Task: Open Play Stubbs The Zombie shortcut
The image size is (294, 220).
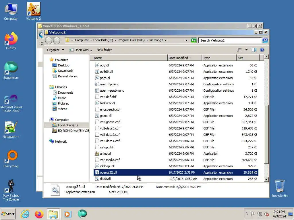Action: 11,190
